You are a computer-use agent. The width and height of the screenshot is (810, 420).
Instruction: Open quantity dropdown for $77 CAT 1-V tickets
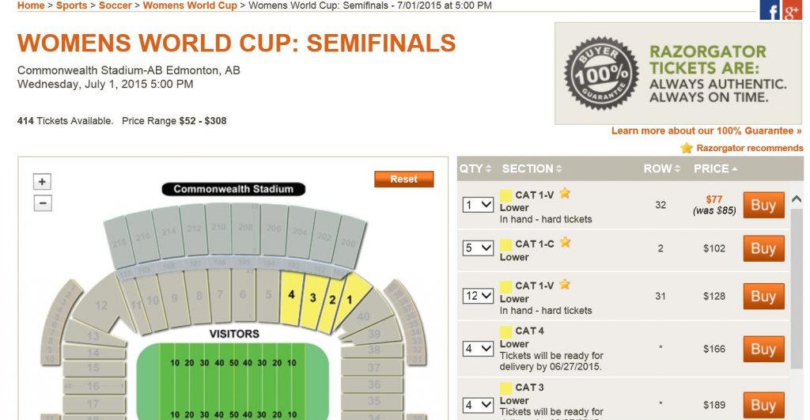click(x=478, y=205)
